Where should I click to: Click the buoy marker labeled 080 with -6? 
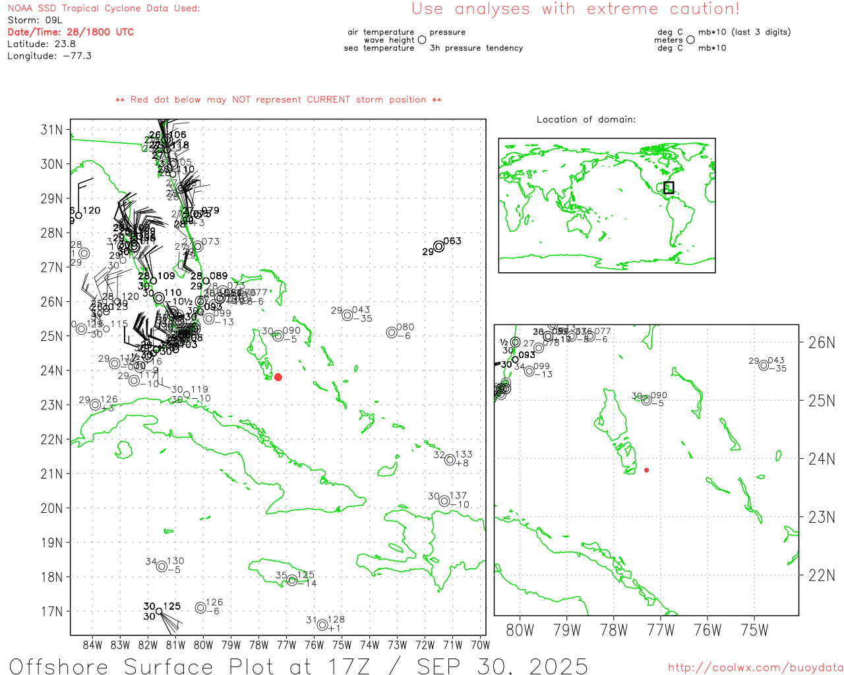click(392, 332)
